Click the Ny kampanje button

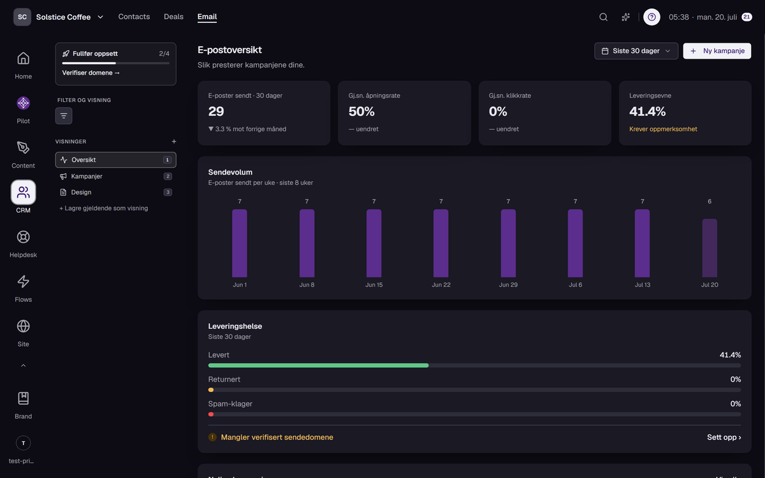(717, 51)
